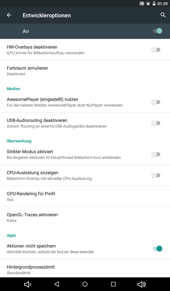Open Farbraum simulieren options

tap(27, 71)
